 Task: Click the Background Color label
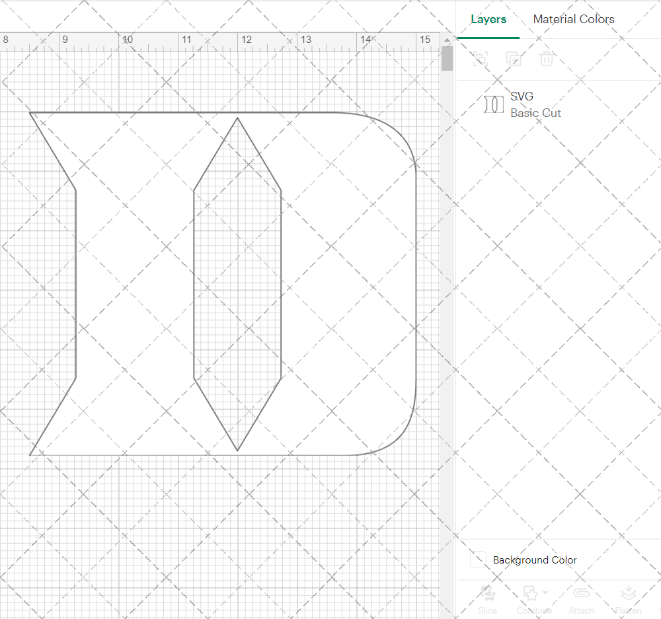click(535, 560)
